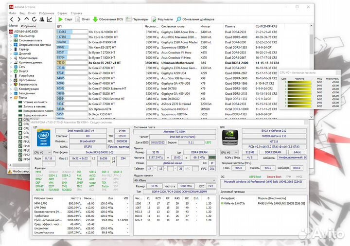Open the Справка menu
350x246 pixels.
coord(76,13)
